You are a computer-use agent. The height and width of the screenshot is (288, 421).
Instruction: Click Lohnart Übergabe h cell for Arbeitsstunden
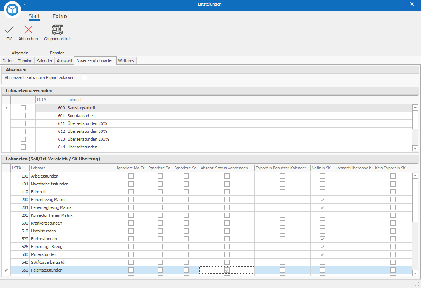point(354,176)
